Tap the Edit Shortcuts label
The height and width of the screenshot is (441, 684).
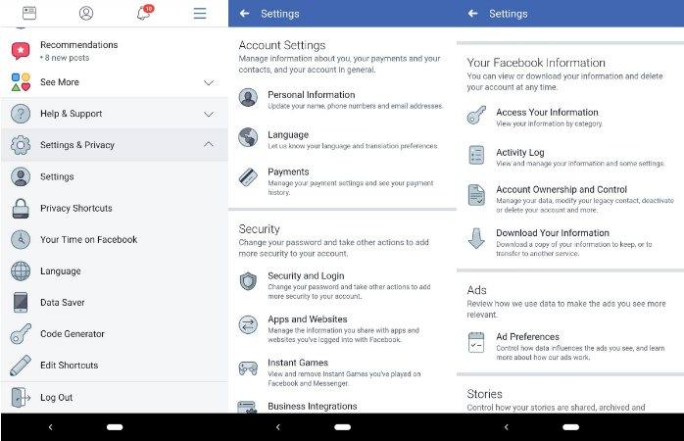click(x=69, y=366)
